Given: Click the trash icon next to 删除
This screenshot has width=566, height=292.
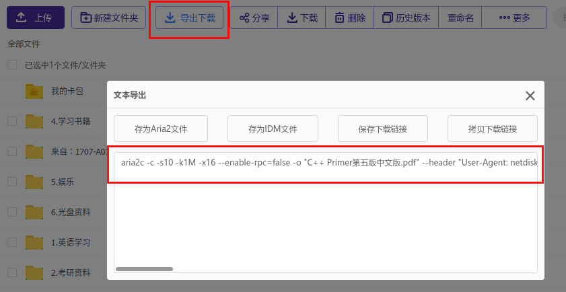Looking at the screenshot, I should coord(339,17).
